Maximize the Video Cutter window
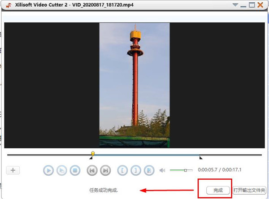The image size is (269, 199). [x=252, y=5]
